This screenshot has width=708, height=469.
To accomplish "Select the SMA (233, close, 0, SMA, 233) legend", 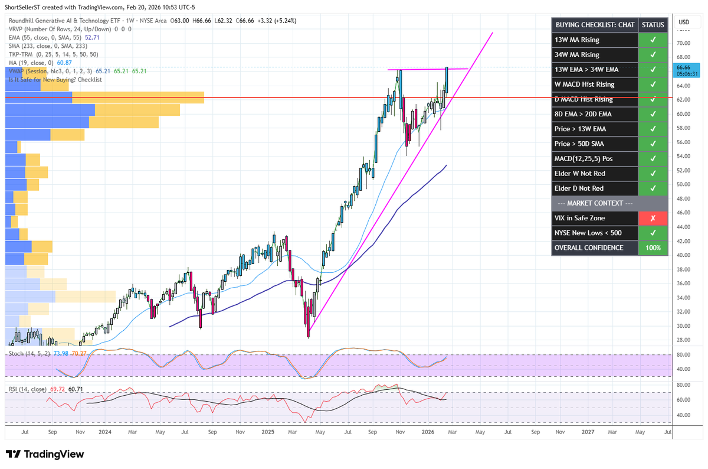I will coord(48,45).
